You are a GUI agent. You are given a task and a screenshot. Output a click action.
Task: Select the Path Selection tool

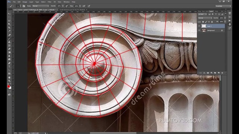coord(9,70)
